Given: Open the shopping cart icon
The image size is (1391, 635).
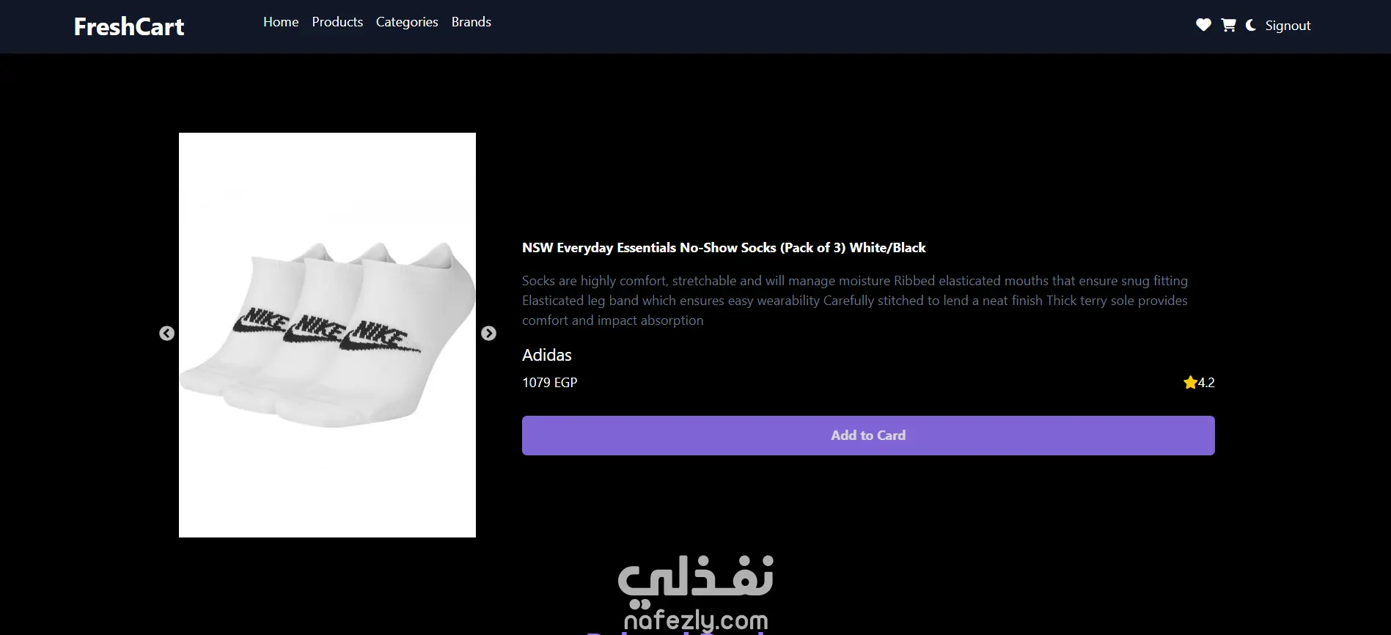Looking at the screenshot, I should [x=1228, y=25].
